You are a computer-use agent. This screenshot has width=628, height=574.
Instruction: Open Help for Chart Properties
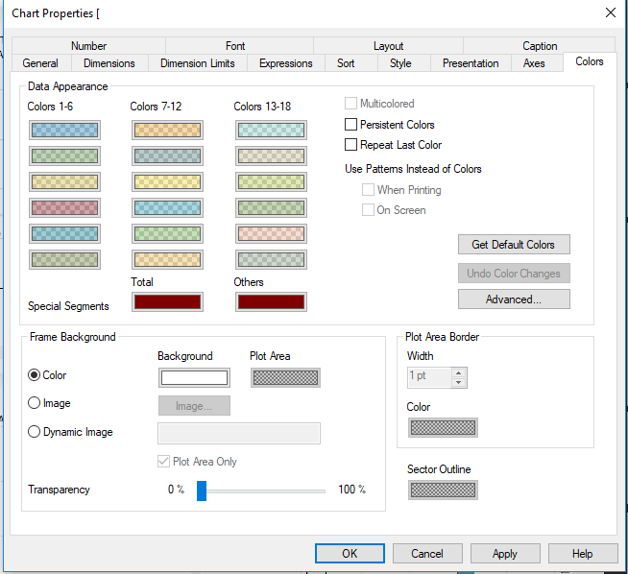[583, 553]
